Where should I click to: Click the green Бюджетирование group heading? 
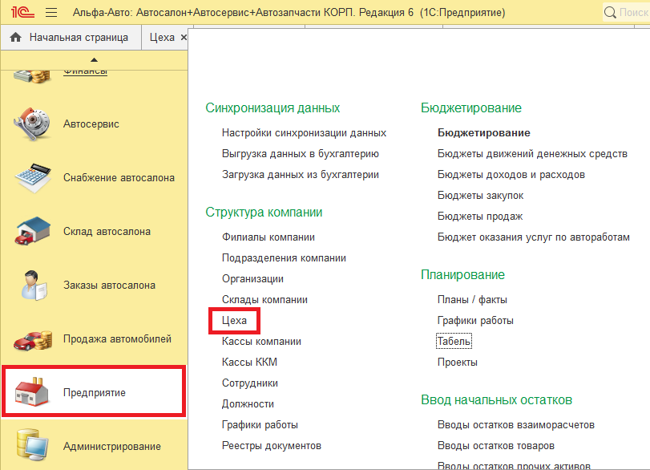click(471, 107)
